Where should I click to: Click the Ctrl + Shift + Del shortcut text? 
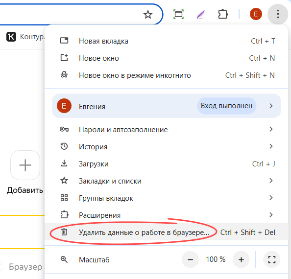point(248,232)
